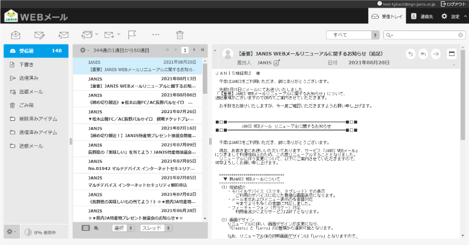Open folder actions gear menu at the sidebar footer

tap(11, 232)
